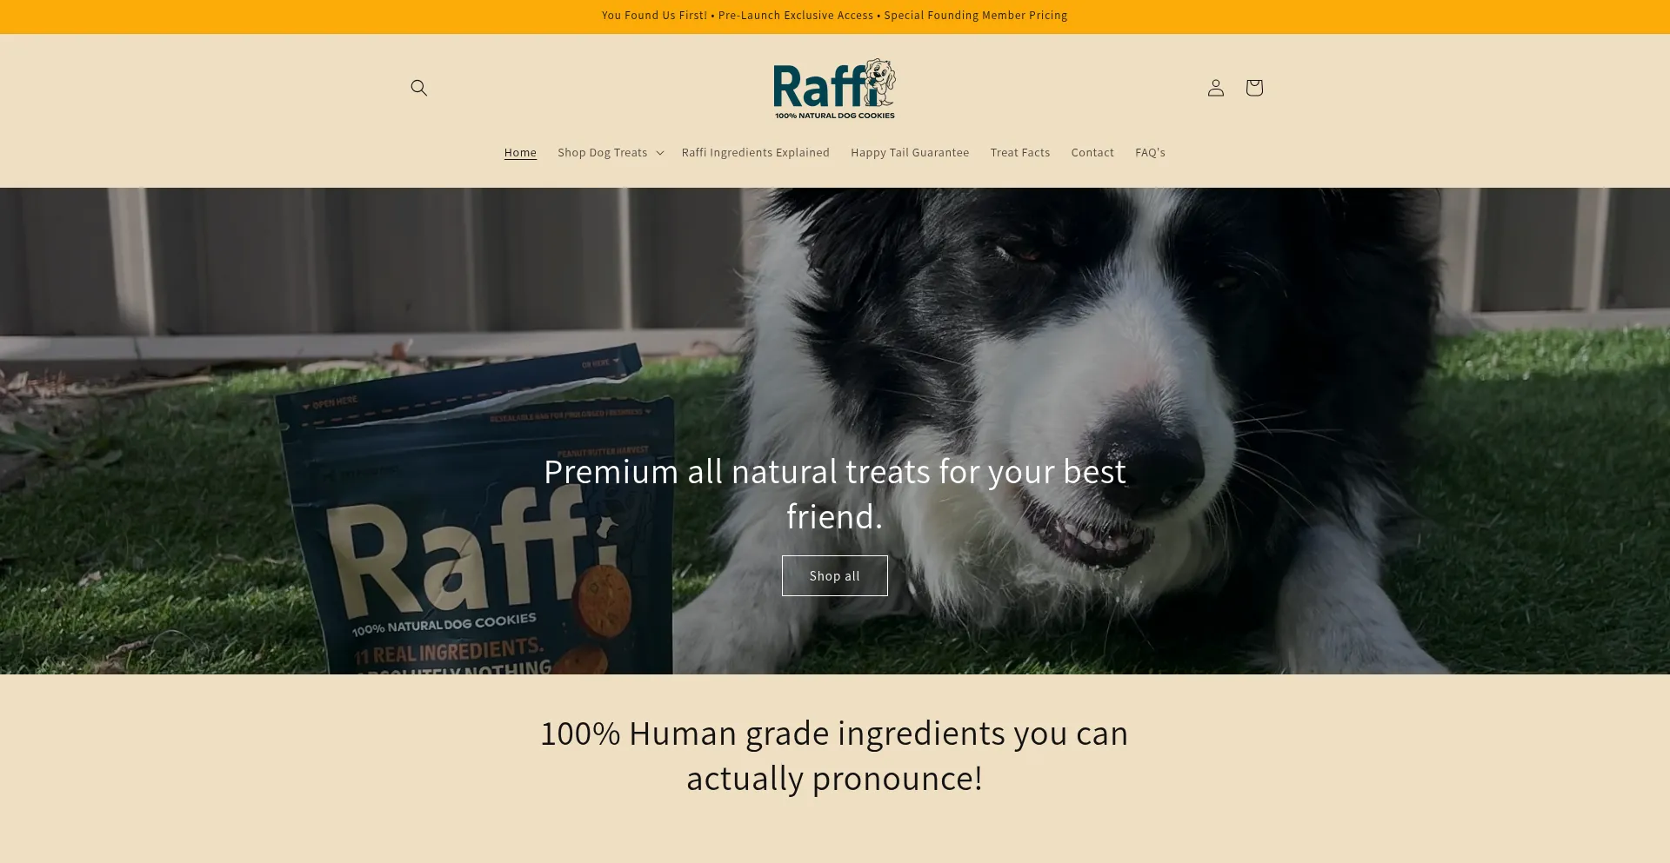Go to Treat Facts
Screen dimensions: 1670x863
(x=1019, y=152)
